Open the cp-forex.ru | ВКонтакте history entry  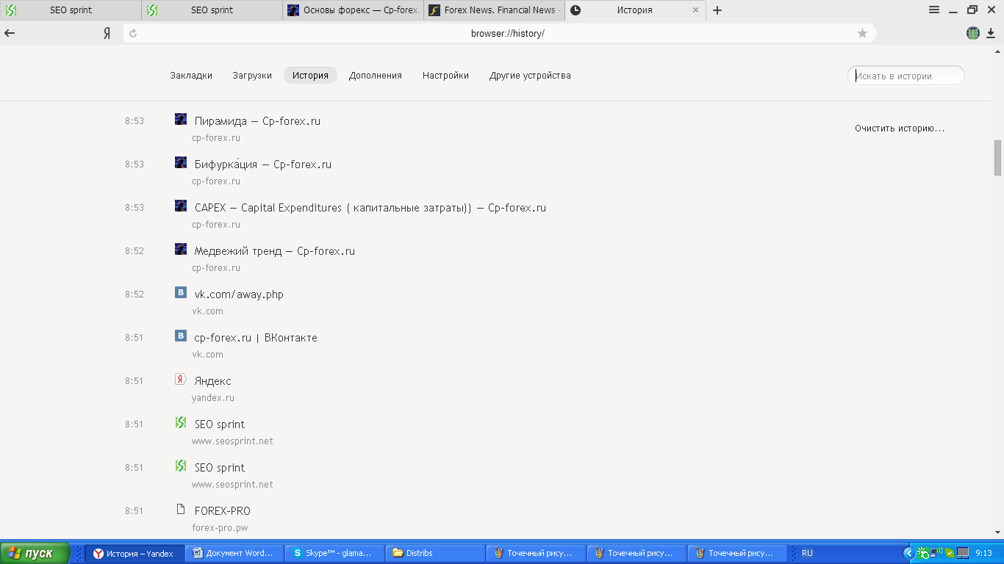pyautogui.click(x=256, y=338)
